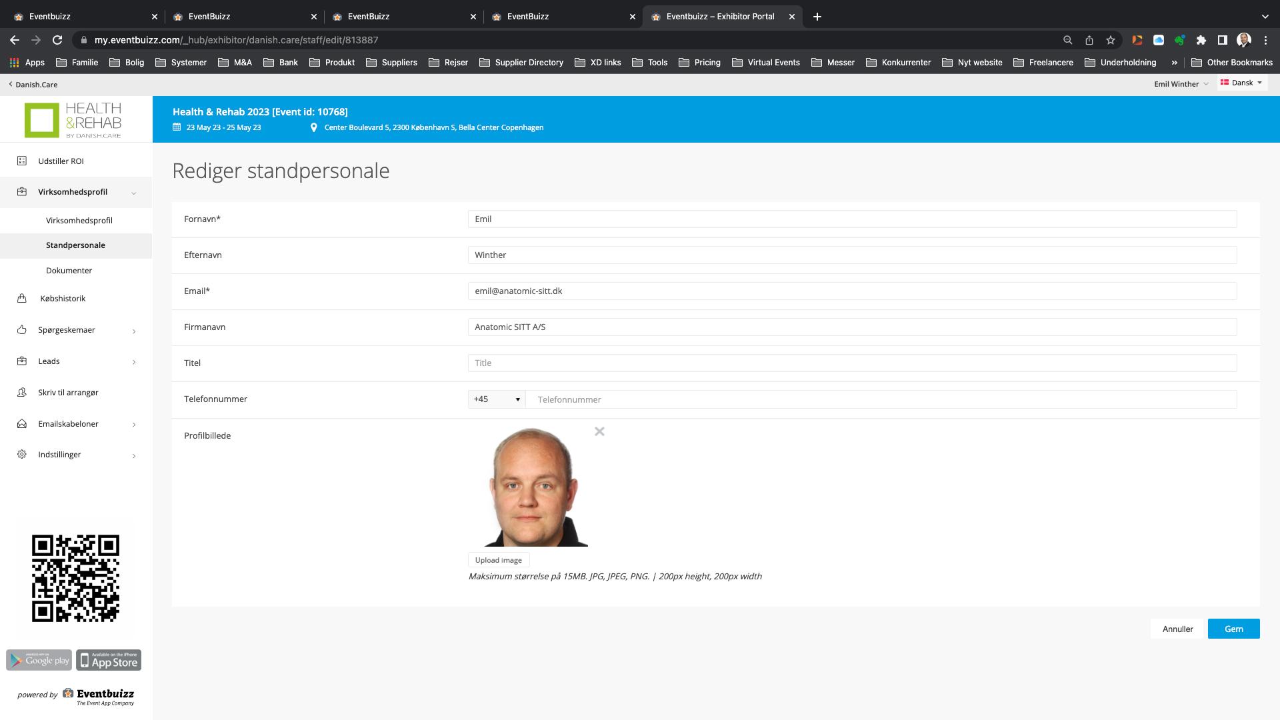
Task: Remove profile picture with X icon
Action: (x=599, y=432)
